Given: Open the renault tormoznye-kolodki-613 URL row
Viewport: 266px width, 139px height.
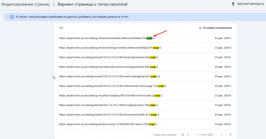Looking at the screenshot, I should (145, 115).
